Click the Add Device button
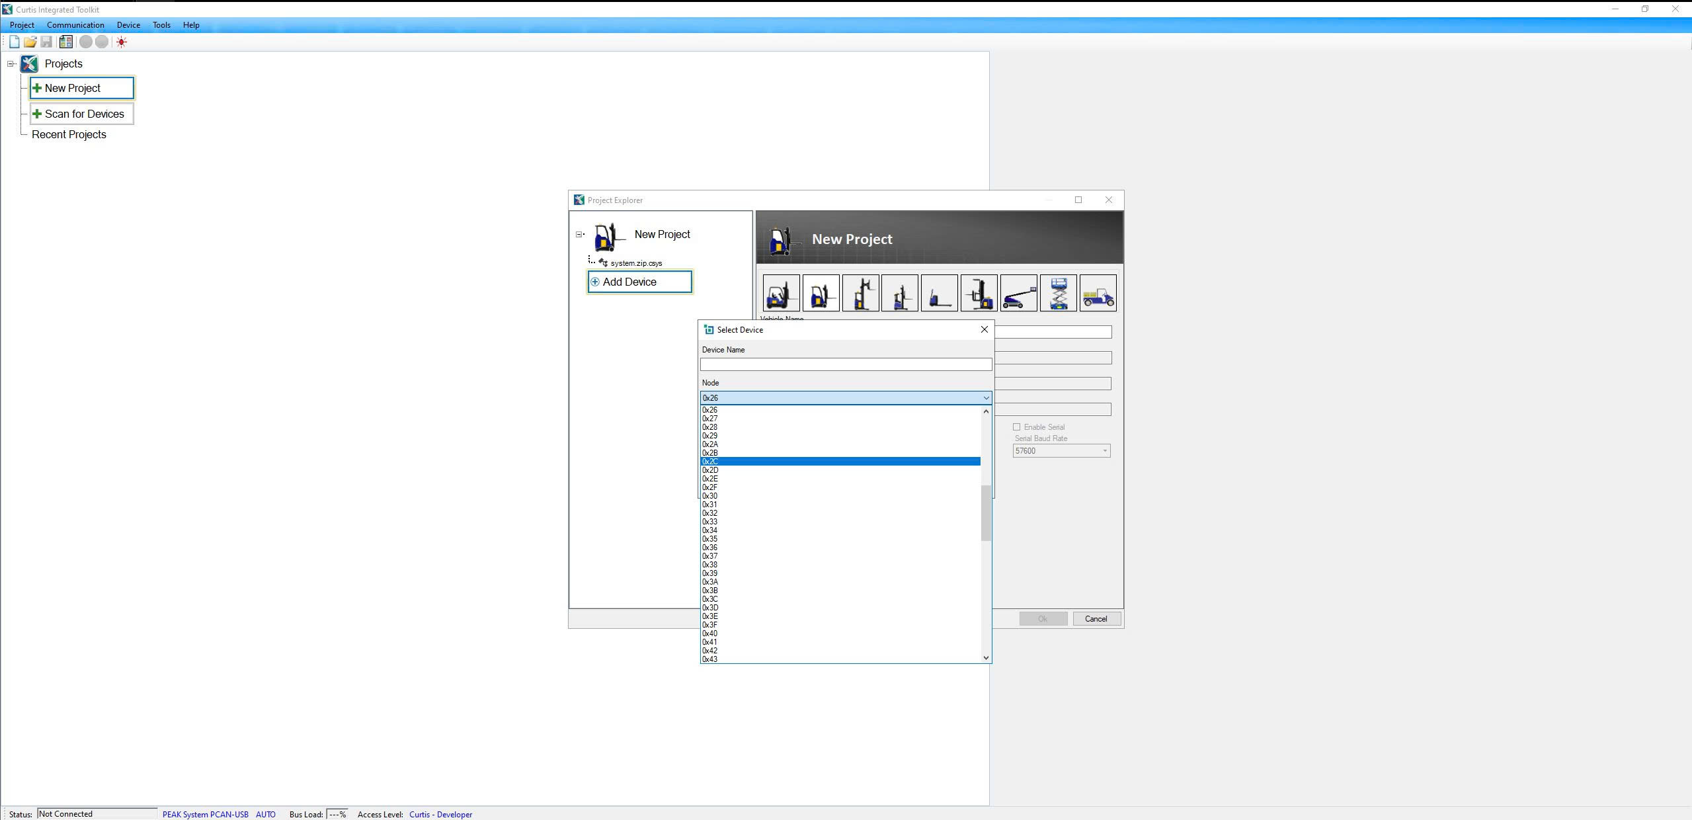The image size is (1692, 820). [640, 282]
